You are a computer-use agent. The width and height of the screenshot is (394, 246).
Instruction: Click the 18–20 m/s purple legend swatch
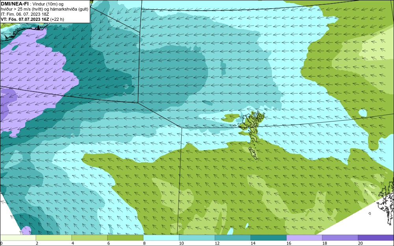tap(340, 238)
